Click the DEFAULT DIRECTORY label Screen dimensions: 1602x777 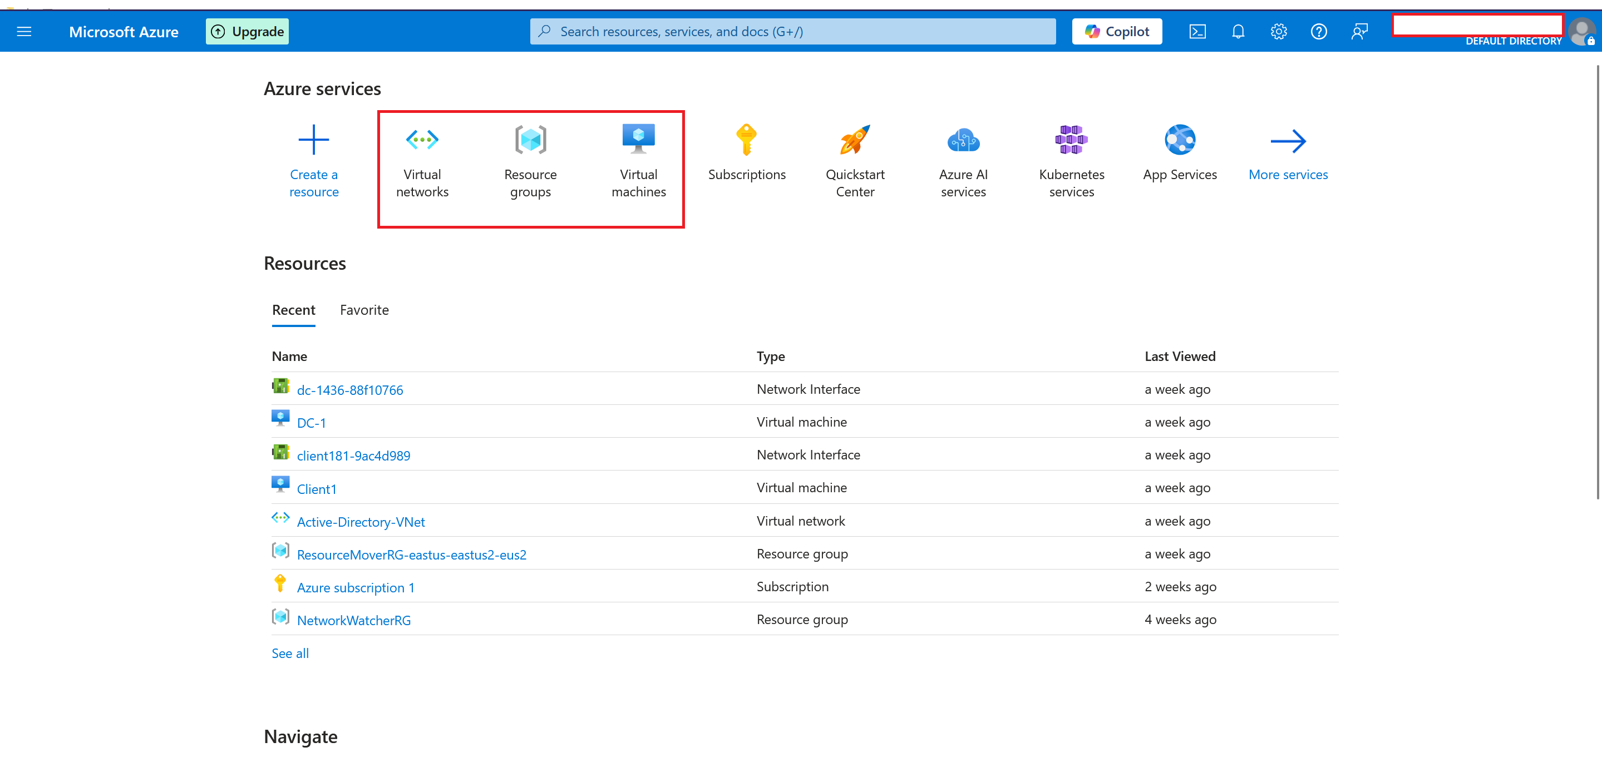1513,41
